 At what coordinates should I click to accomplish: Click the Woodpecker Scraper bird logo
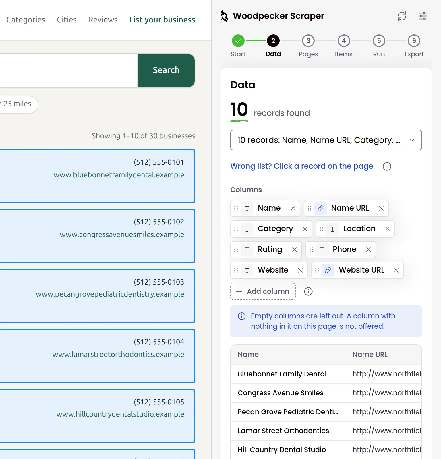click(224, 16)
